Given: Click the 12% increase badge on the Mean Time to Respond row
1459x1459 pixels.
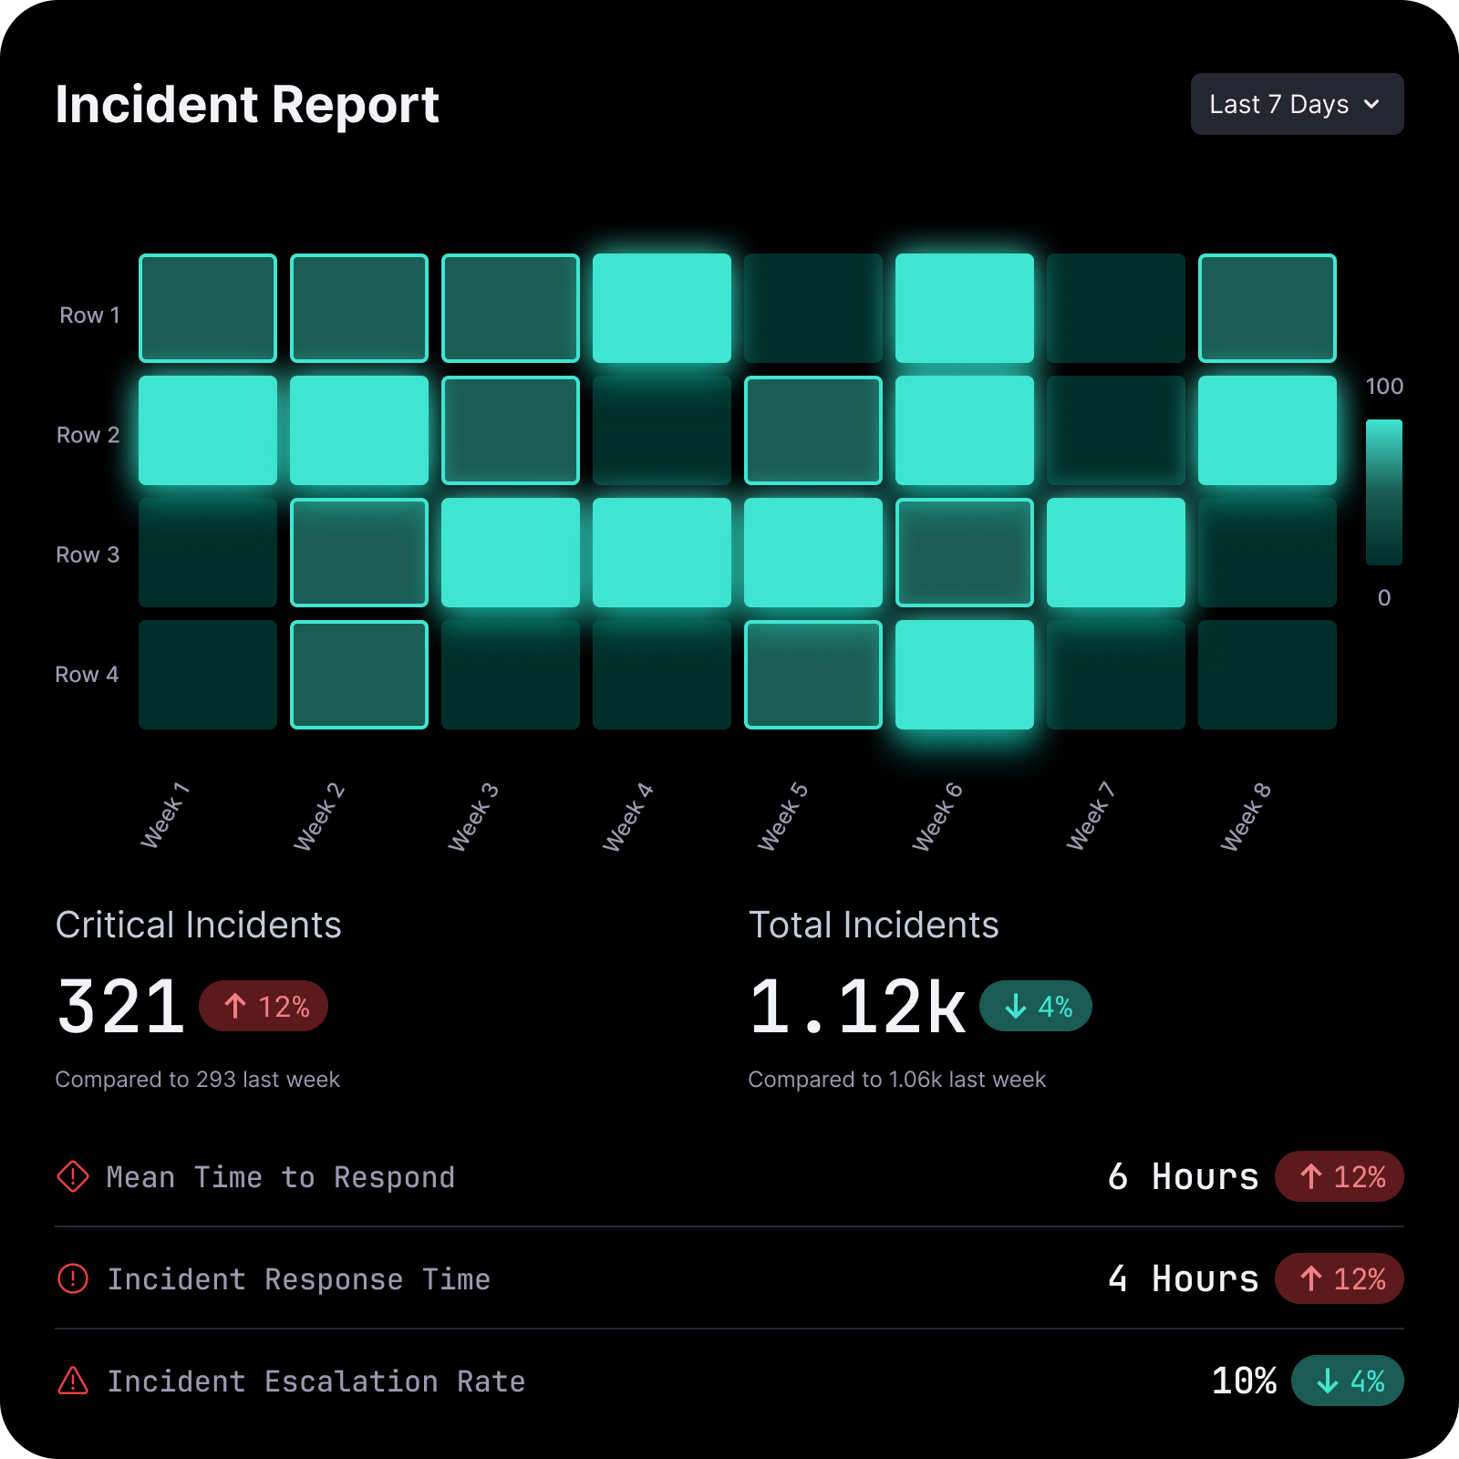Looking at the screenshot, I should click(x=1339, y=1177).
